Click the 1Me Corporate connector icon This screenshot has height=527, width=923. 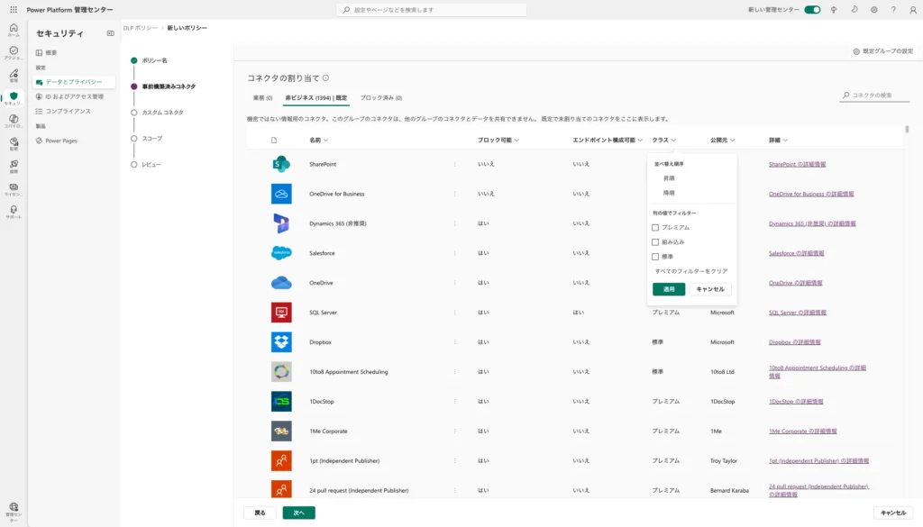[281, 432]
